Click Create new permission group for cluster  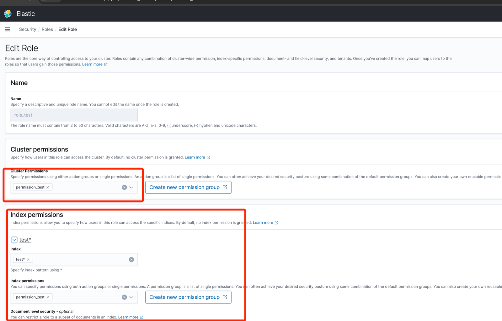[188, 187]
